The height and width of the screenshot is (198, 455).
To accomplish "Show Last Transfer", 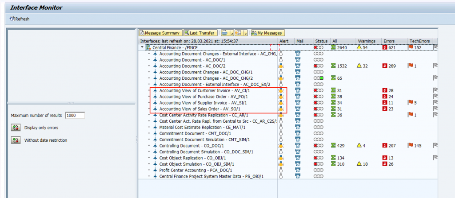I will 200,33.
